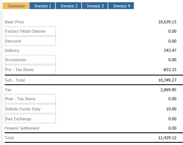Screen dimensions: 183x145
Task: Select the Basic Price value 10,639.13
Action: 167,22
